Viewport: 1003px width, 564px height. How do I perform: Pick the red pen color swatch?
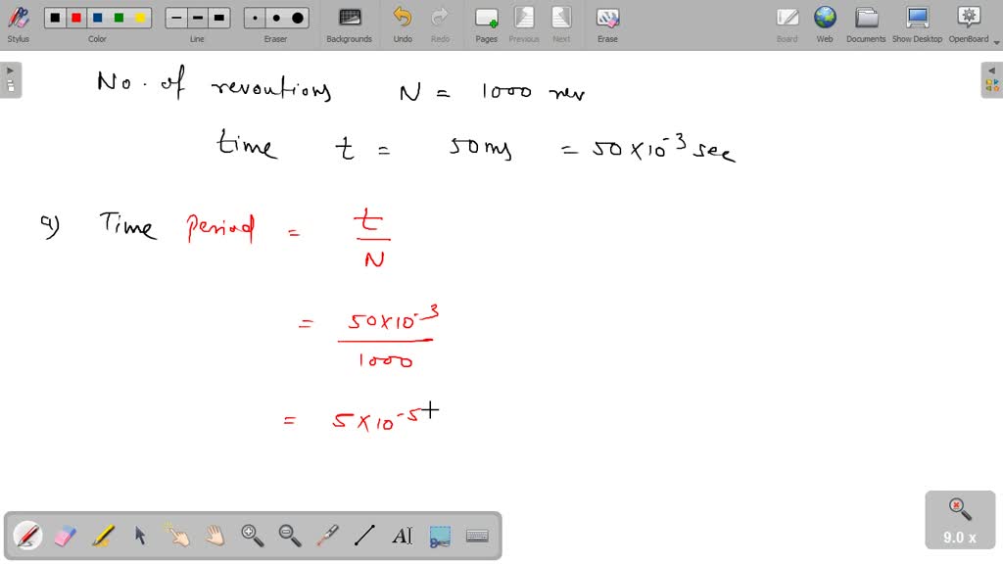pyautogui.click(x=76, y=18)
